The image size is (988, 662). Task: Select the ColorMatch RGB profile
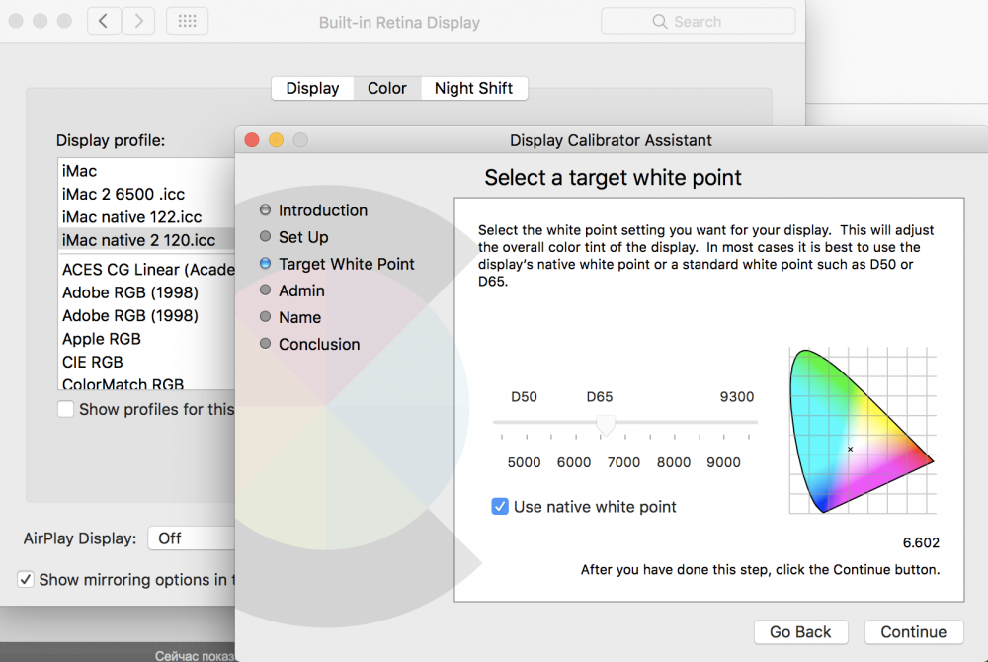click(x=146, y=381)
